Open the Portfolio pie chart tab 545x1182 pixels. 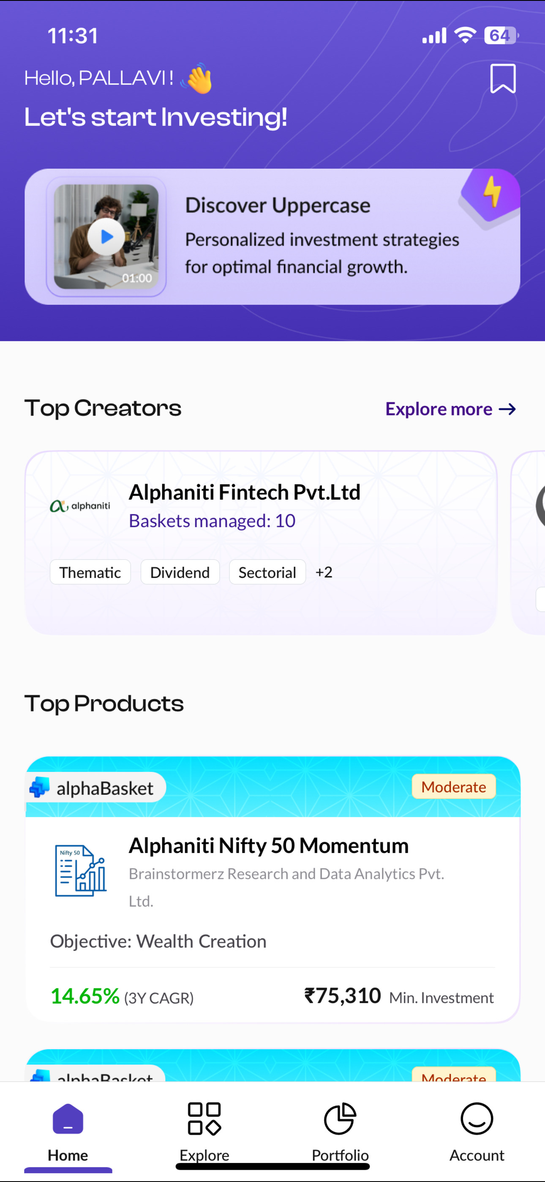point(340,1132)
